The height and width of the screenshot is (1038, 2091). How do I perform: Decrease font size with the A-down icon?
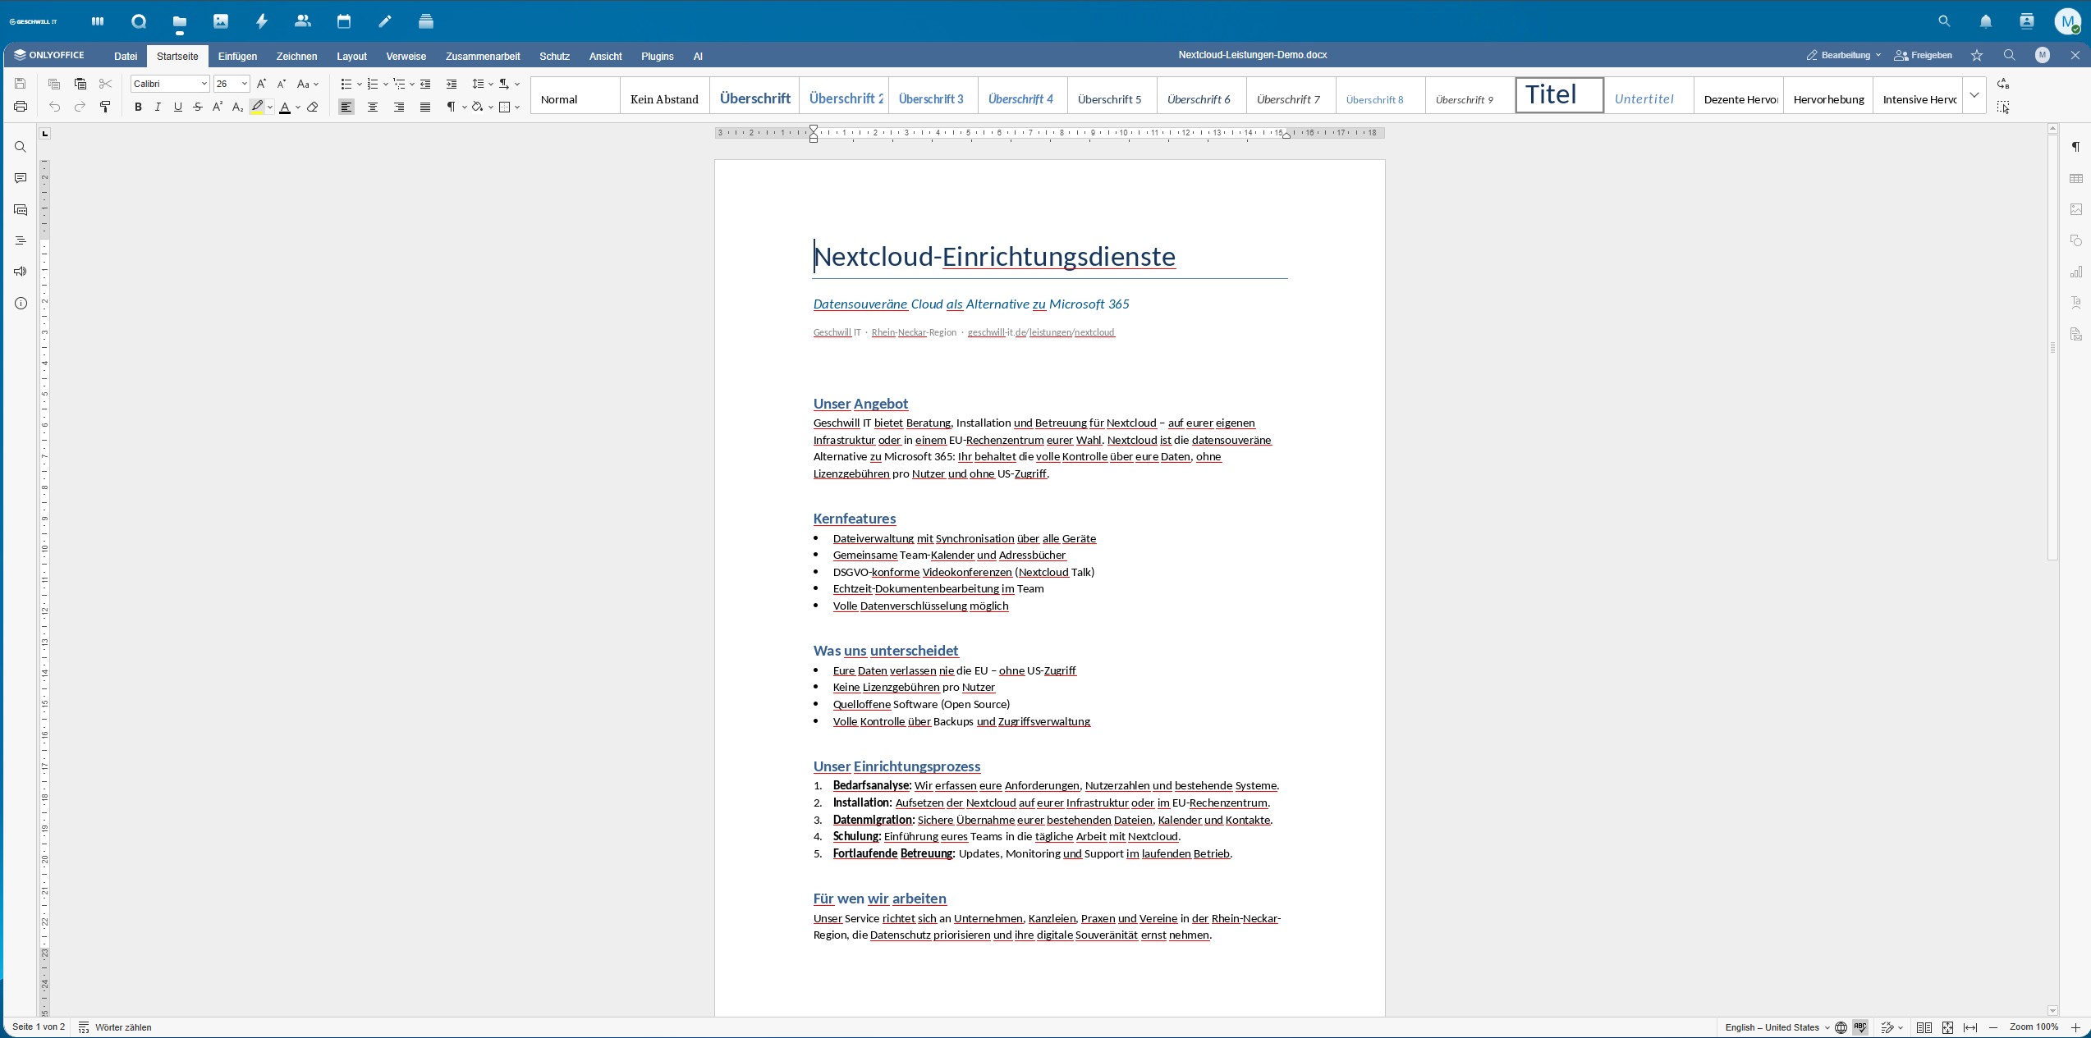click(x=281, y=84)
